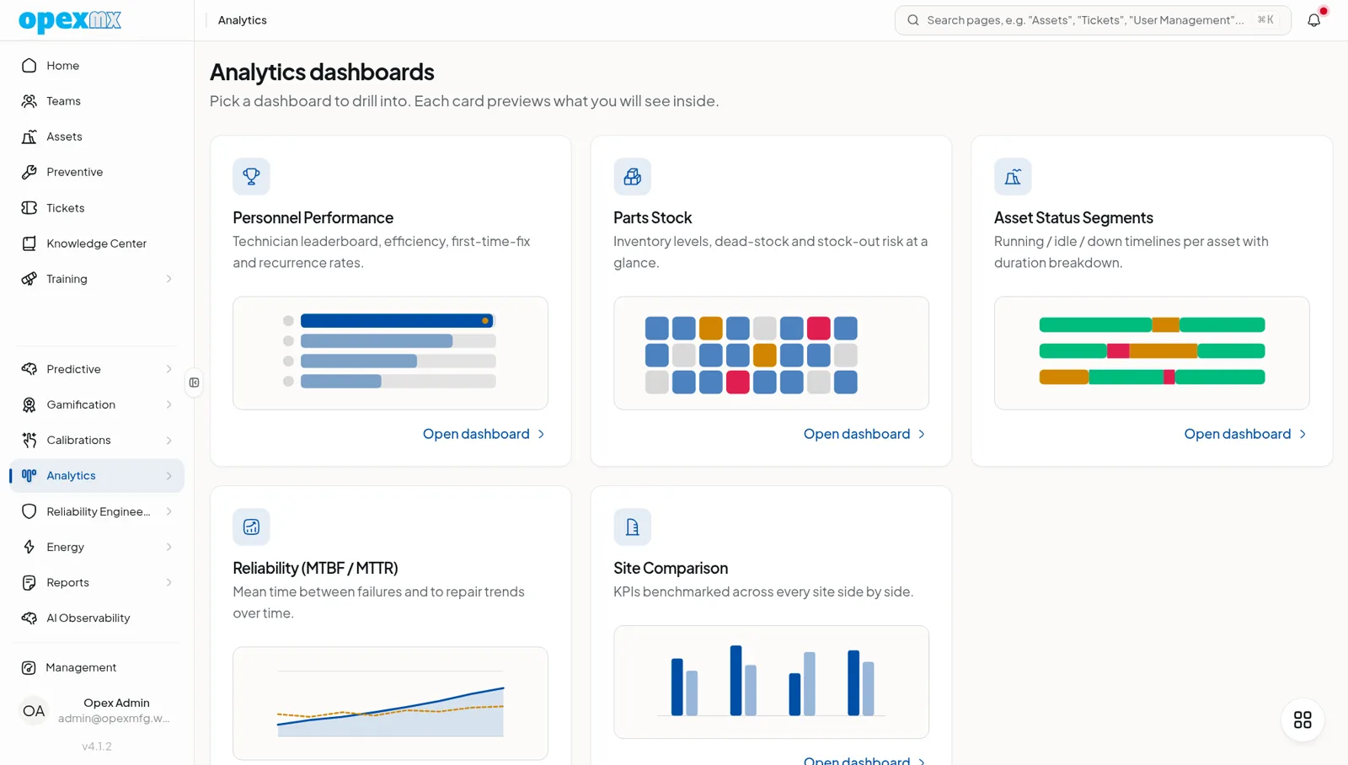Click the Parts Stock card title
This screenshot has height=765, width=1348.
652,218
